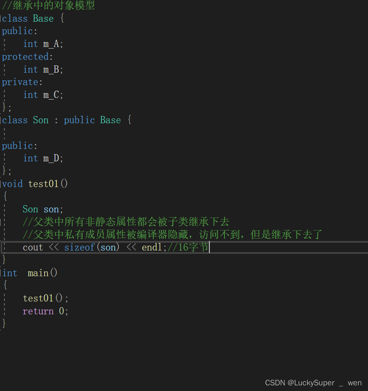The height and width of the screenshot is (391, 368).
Task: Click the "Son son;" variable declaration
Action: tap(43, 209)
